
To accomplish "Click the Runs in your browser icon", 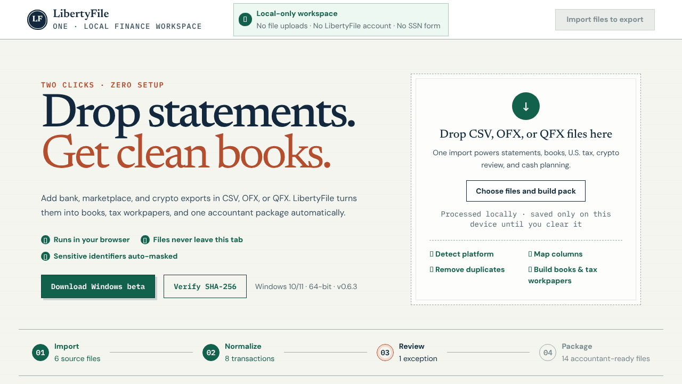I will pos(45,240).
